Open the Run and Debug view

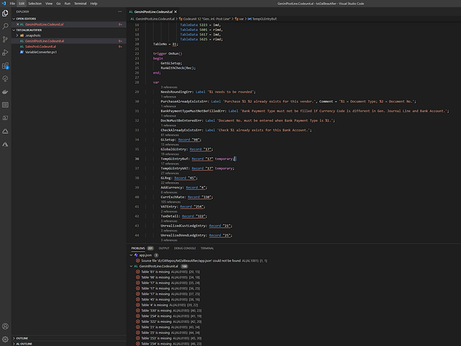click(x=6, y=52)
